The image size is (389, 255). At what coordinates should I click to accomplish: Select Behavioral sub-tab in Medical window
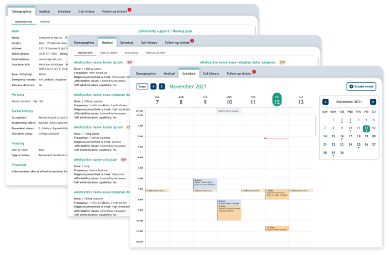132,52
